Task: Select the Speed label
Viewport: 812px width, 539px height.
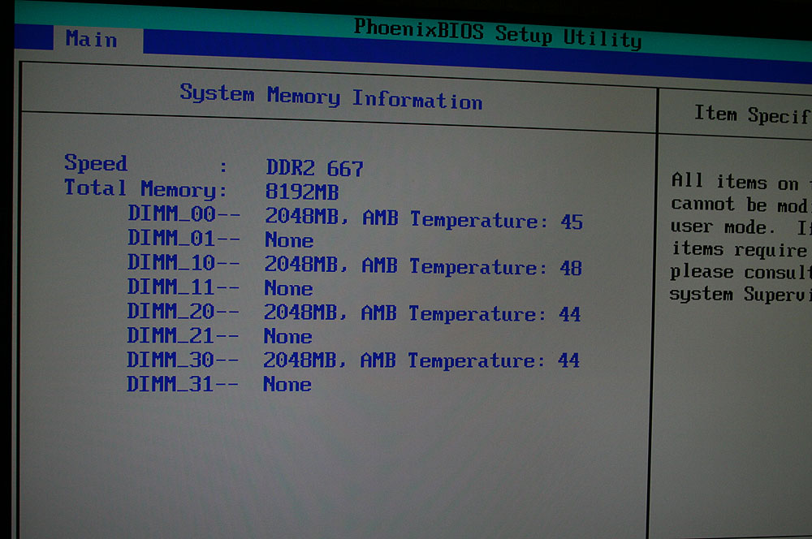Action: pos(96,163)
